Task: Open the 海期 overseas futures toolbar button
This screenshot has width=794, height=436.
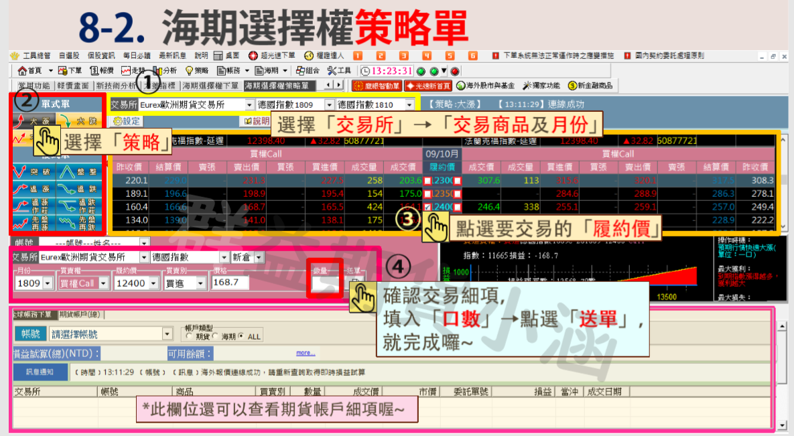Action: click(x=267, y=71)
